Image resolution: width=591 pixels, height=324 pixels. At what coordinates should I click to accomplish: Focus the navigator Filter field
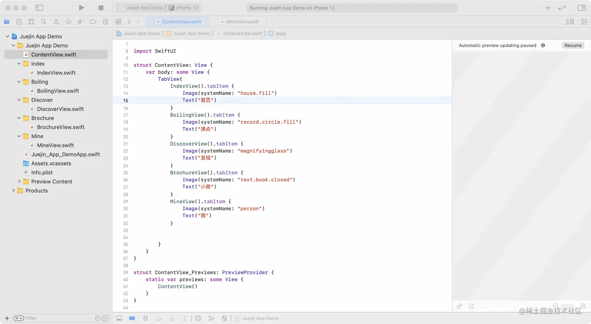point(59,318)
